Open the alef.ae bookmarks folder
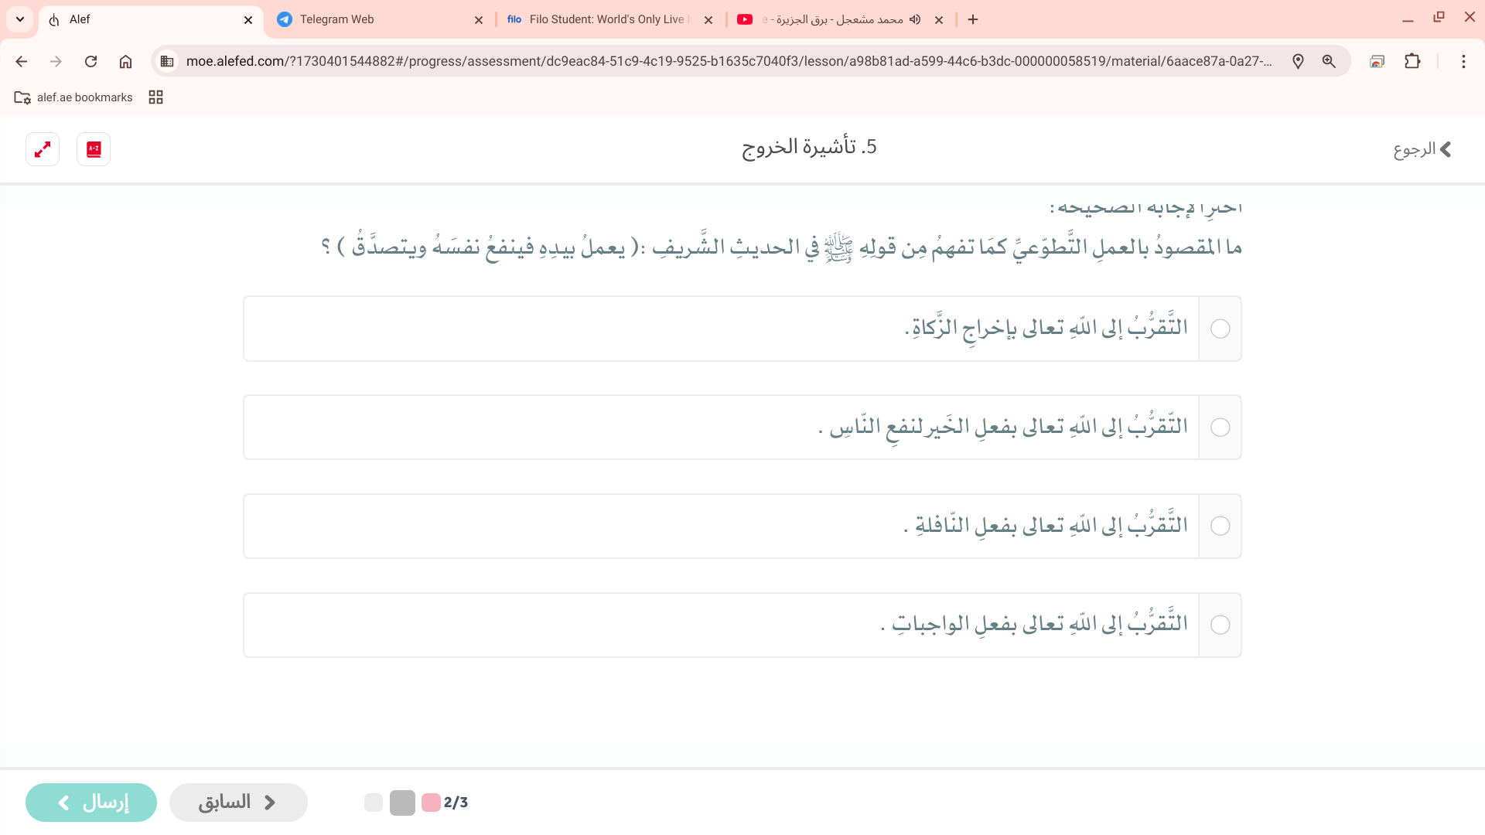The height and width of the screenshot is (835, 1485). [x=73, y=97]
